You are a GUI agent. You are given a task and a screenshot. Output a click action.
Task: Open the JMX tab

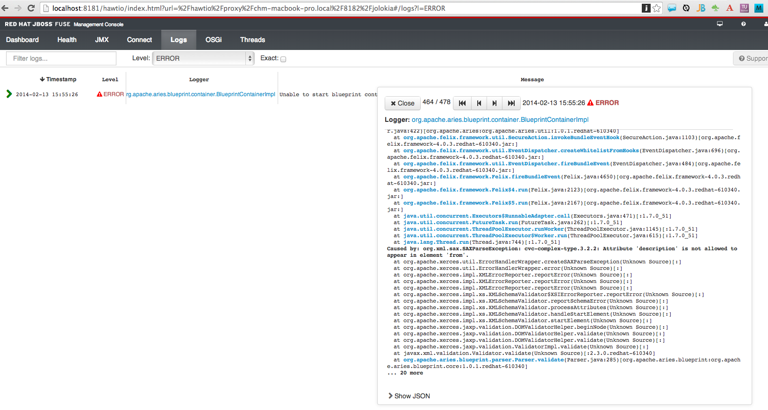coord(102,40)
